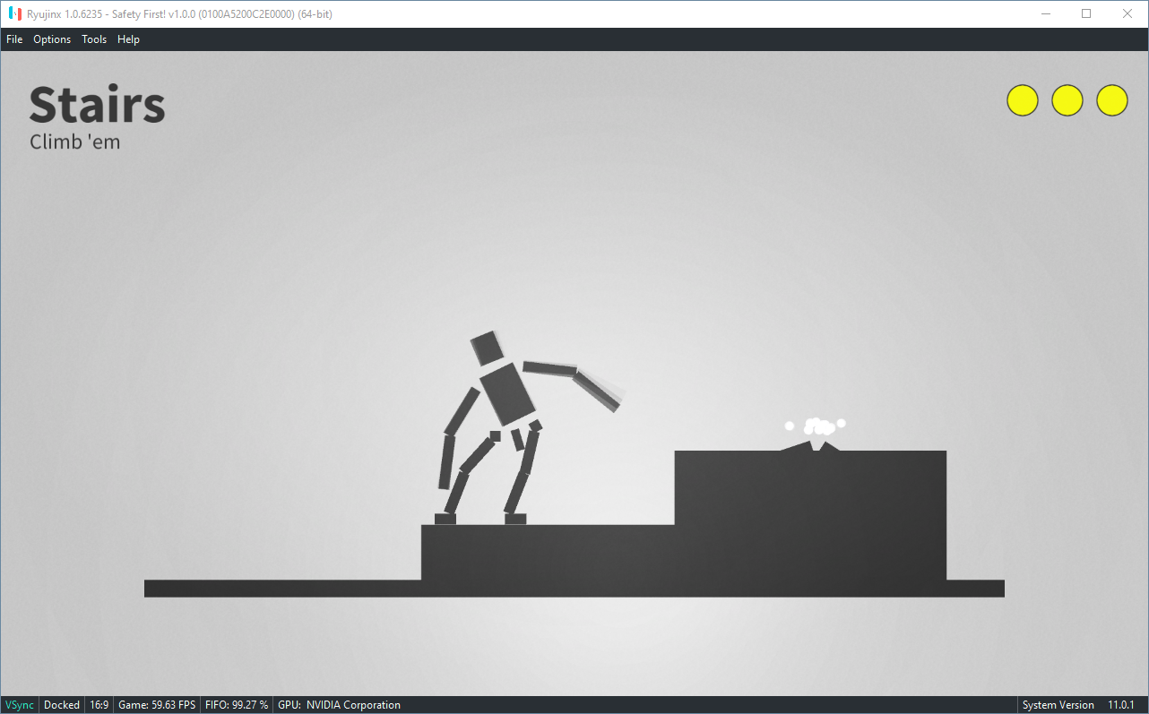Open the Help menu
This screenshot has width=1149, height=714.
[x=128, y=39]
